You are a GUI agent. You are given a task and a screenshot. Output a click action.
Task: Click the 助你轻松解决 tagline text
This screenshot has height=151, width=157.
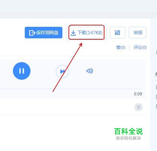tap(129, 138)
